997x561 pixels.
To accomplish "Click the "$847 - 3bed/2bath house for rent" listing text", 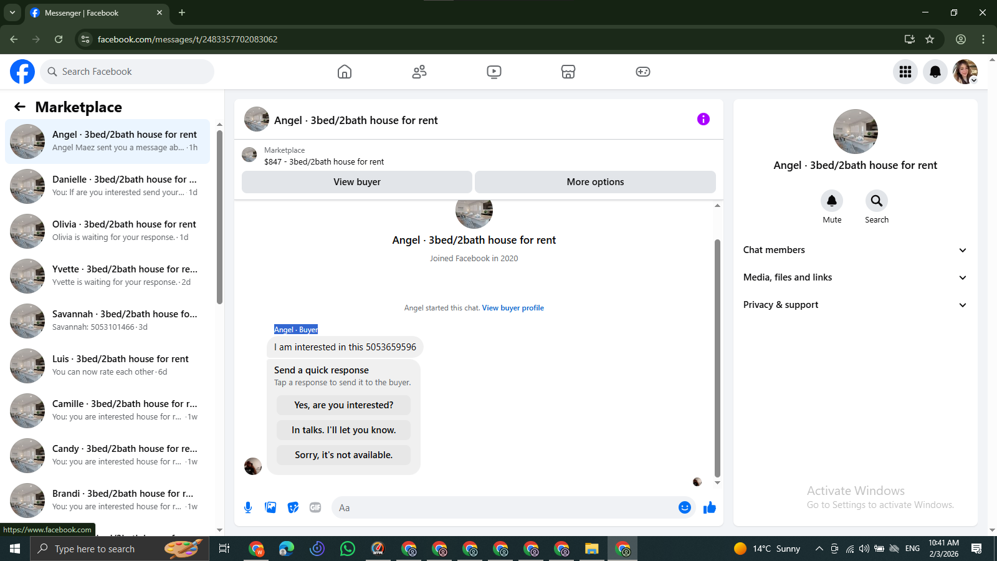I will click(324, 162).
